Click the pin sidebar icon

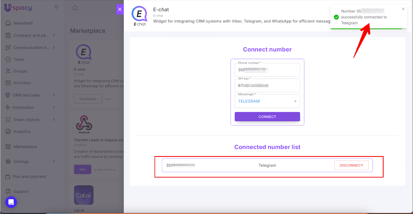[x=56, y=7]
